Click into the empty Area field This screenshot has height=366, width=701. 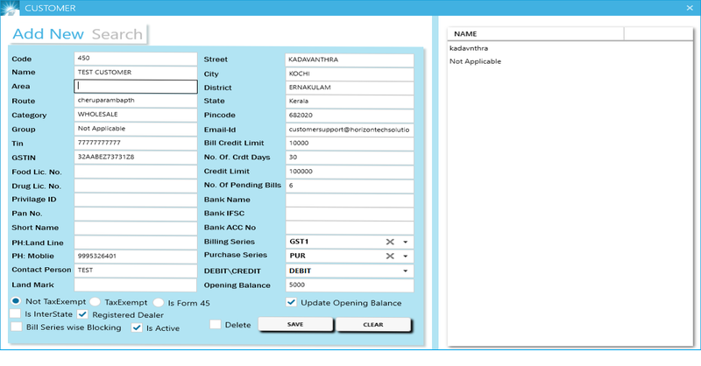pyautogui.click(x=136, y=87)
